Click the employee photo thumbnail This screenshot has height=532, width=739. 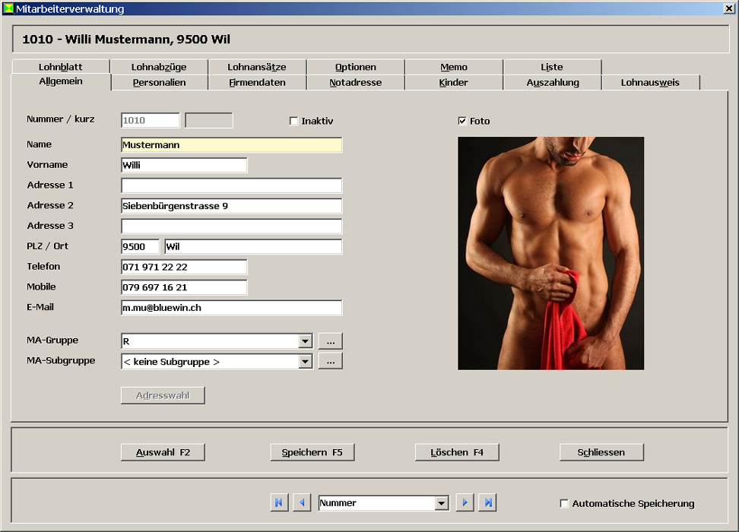550,253
